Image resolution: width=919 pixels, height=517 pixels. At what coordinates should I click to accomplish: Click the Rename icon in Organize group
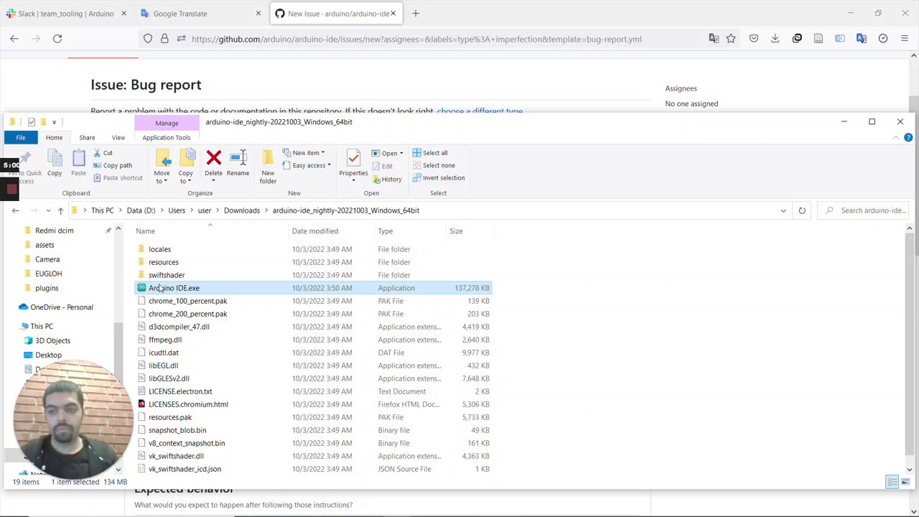point(238,164)
